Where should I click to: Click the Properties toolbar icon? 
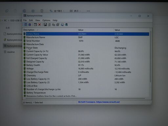[58, 25]
